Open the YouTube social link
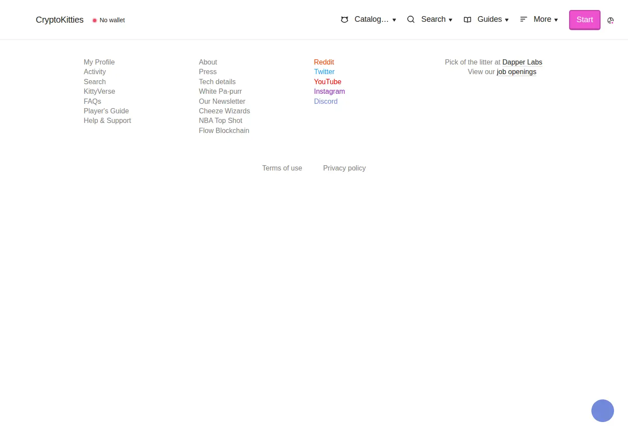Screen dimensions: 628x436 click(x=328, y=82)
